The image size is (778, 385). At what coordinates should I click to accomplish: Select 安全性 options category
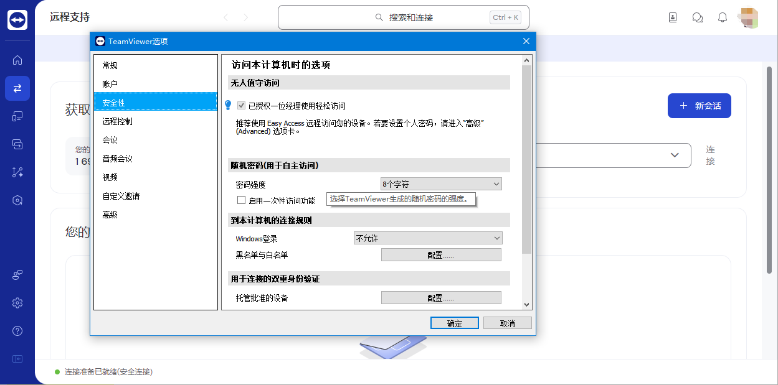[156, 103]
